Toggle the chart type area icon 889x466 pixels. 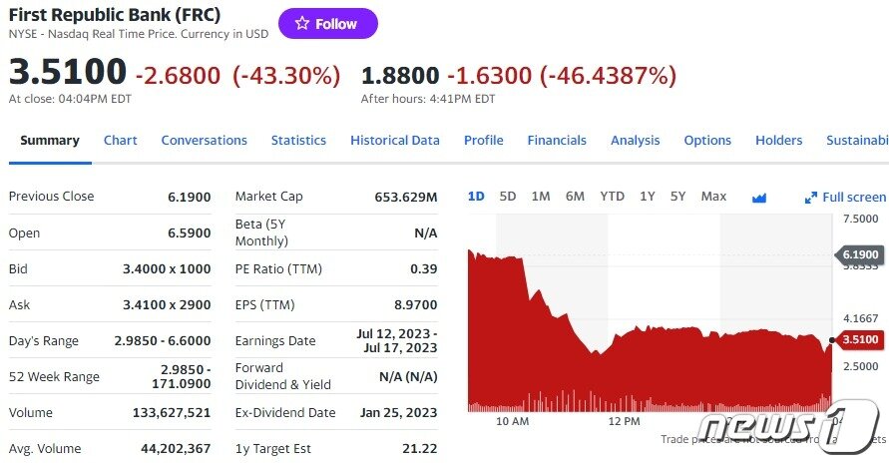pyautogui.click(x=759, y=198)
